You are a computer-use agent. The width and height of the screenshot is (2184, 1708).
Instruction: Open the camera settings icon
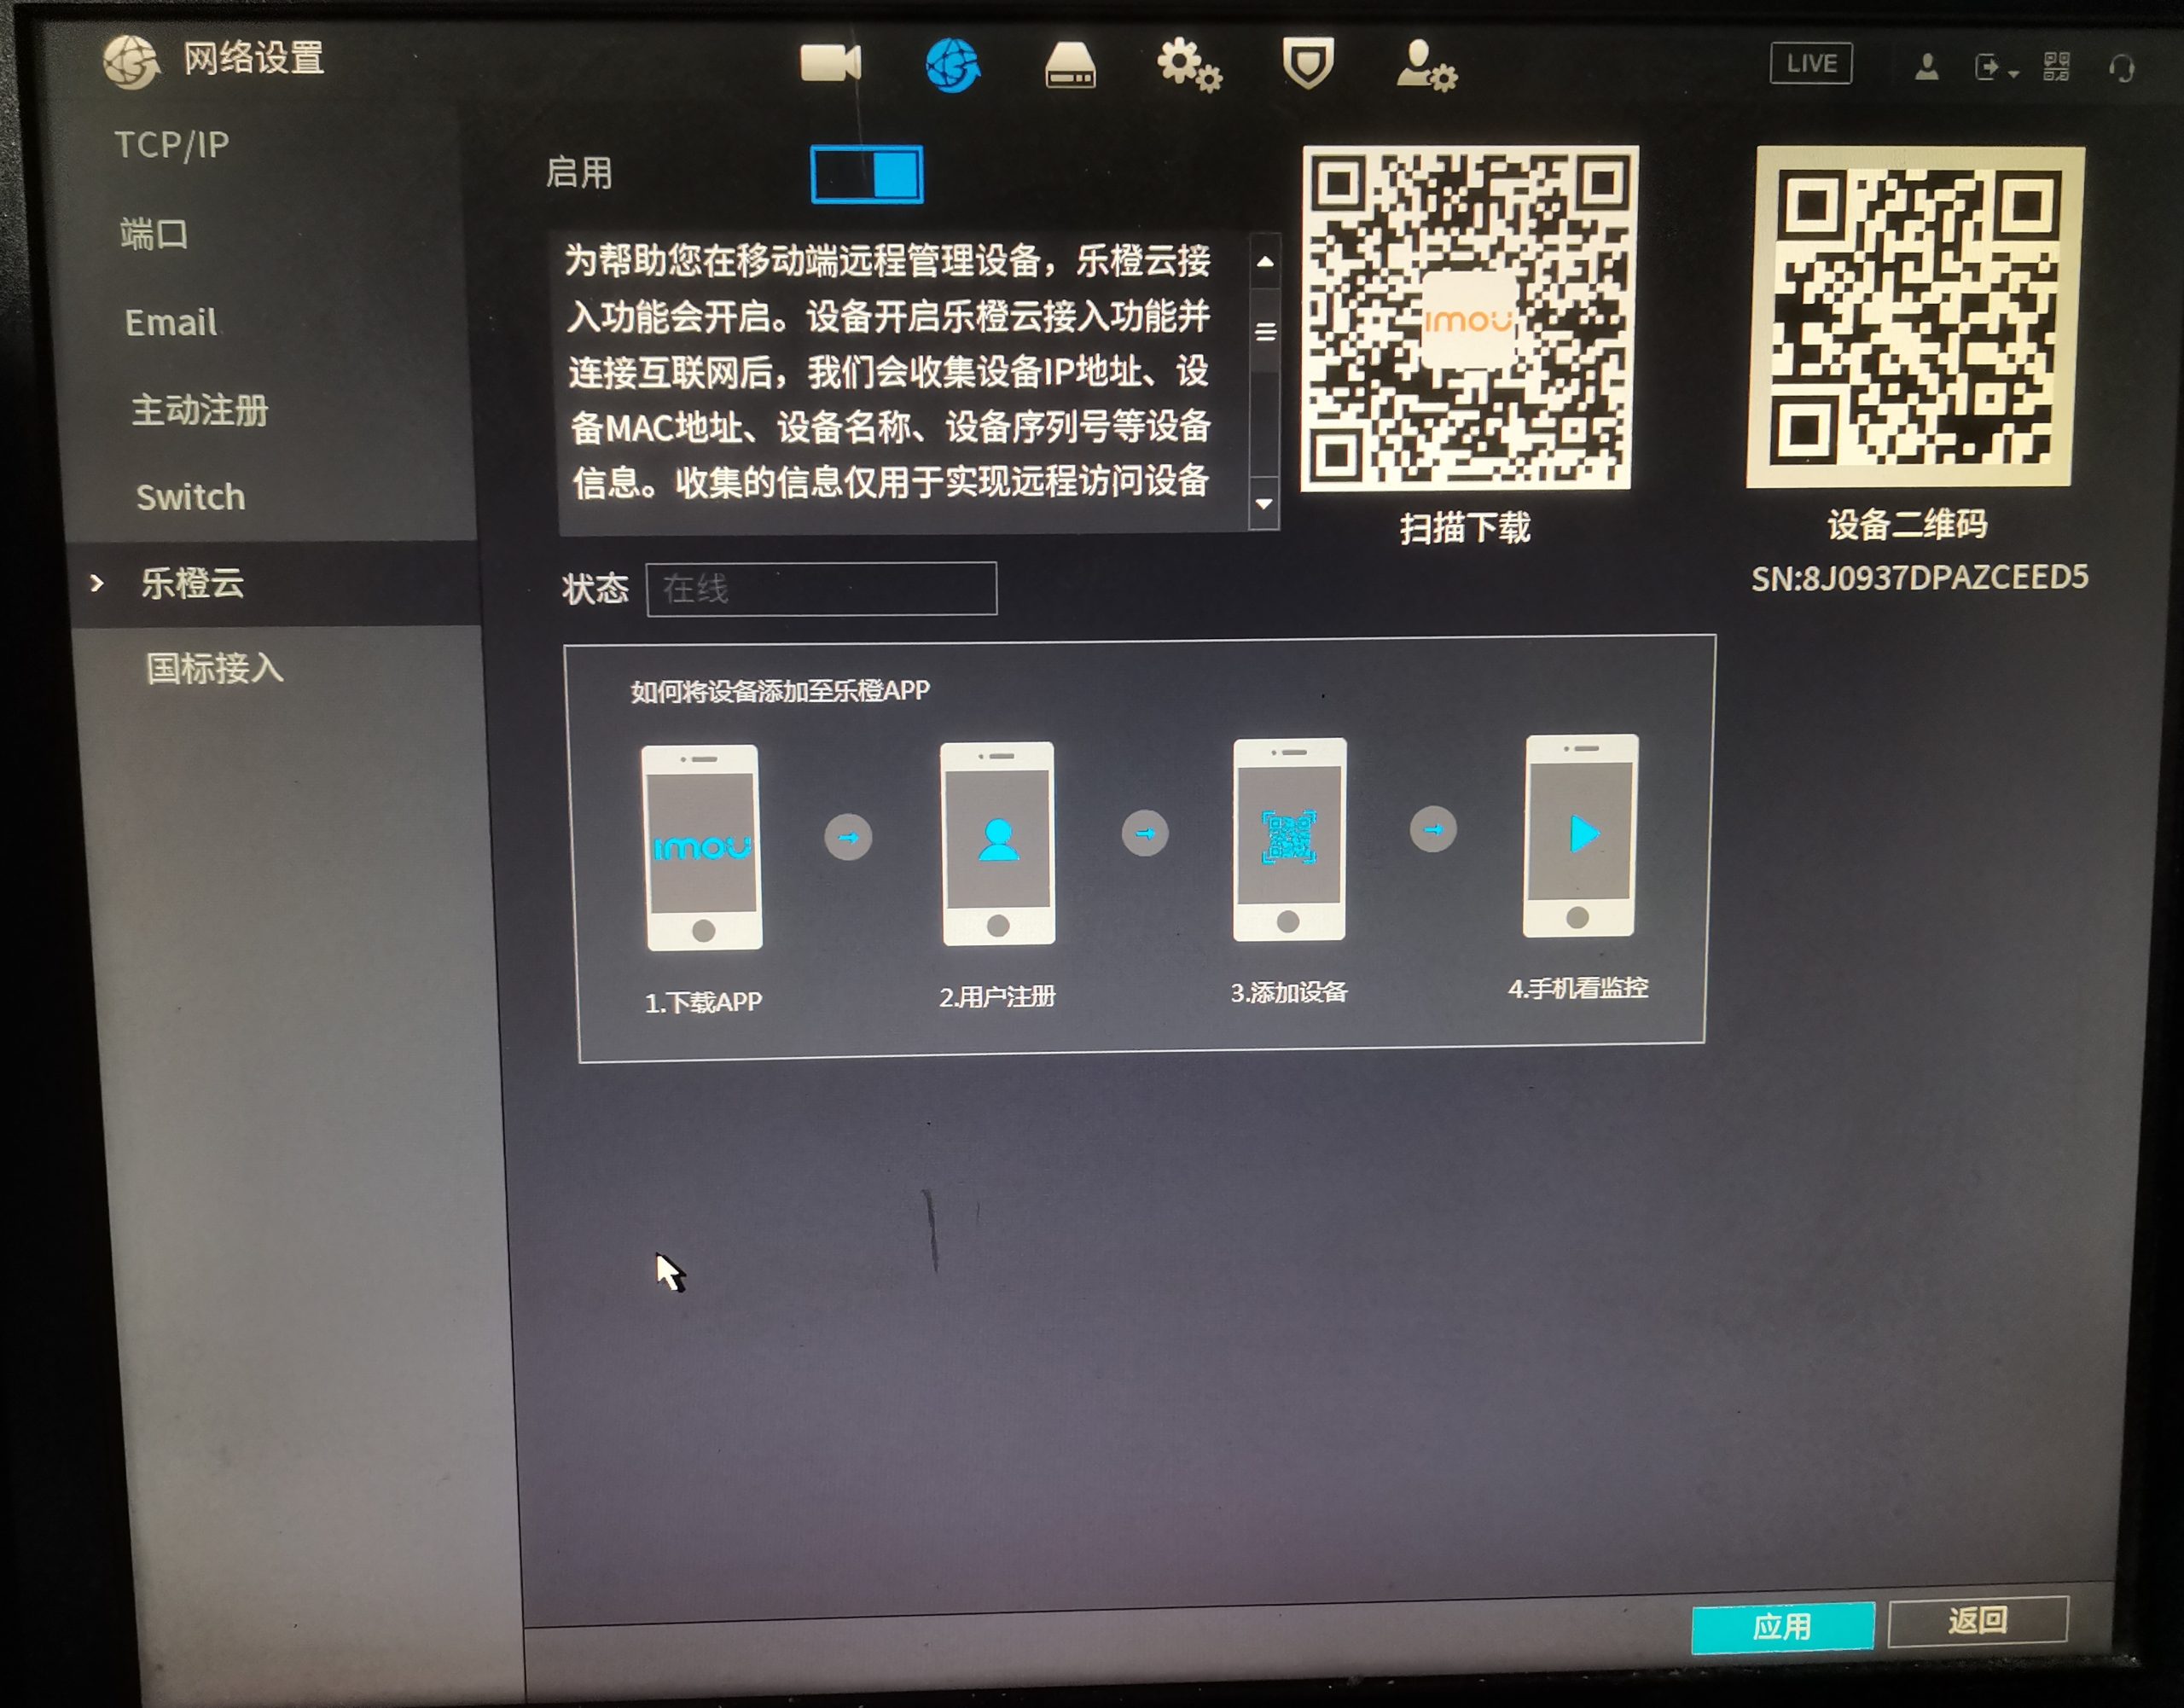[x=830, y=64]
